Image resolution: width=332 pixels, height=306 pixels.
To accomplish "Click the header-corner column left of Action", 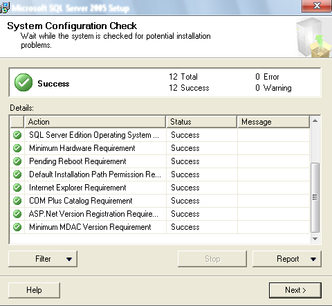I will (17, 122).
